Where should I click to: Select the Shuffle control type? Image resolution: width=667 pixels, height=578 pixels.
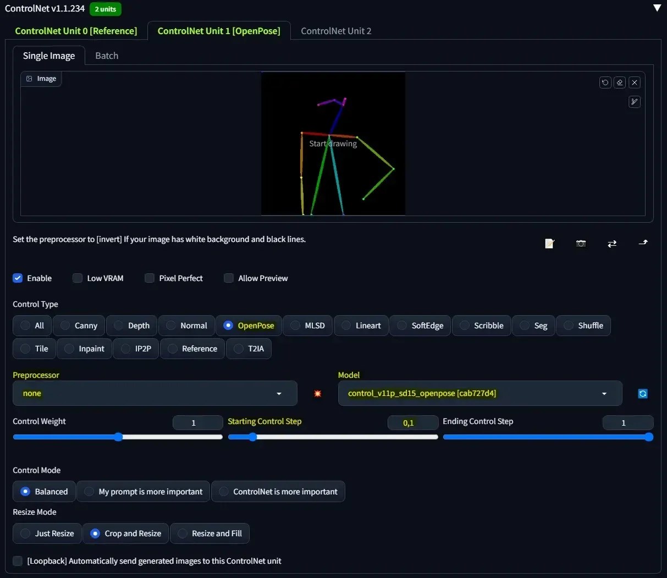(583, 326)
